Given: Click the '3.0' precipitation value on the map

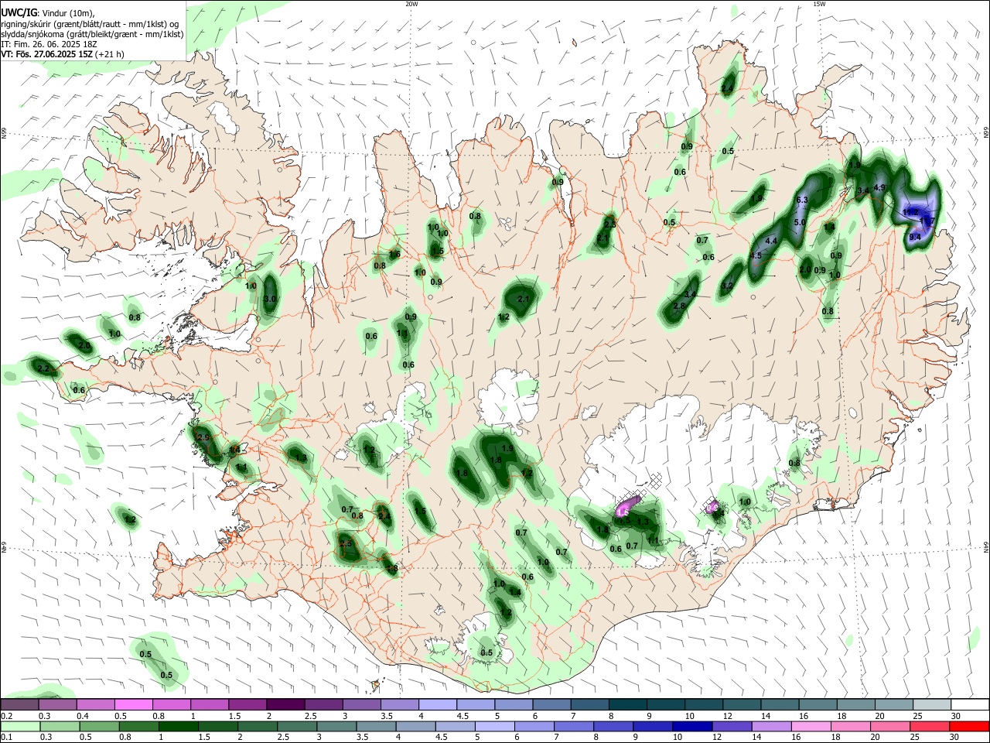Looking at the screenshot, I should pyautogui.click(x=270, y=300).
